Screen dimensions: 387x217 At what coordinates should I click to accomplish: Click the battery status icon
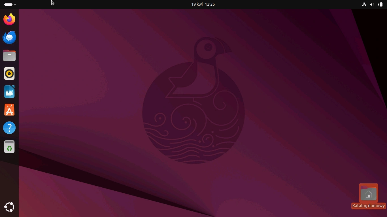pos(380,4)
